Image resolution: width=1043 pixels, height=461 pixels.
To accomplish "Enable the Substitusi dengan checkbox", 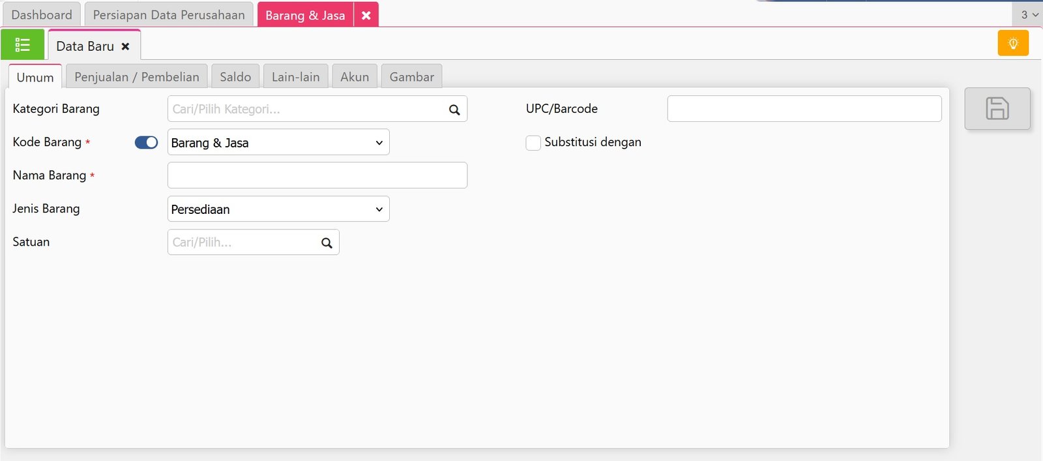I will (x=533, y=143).
